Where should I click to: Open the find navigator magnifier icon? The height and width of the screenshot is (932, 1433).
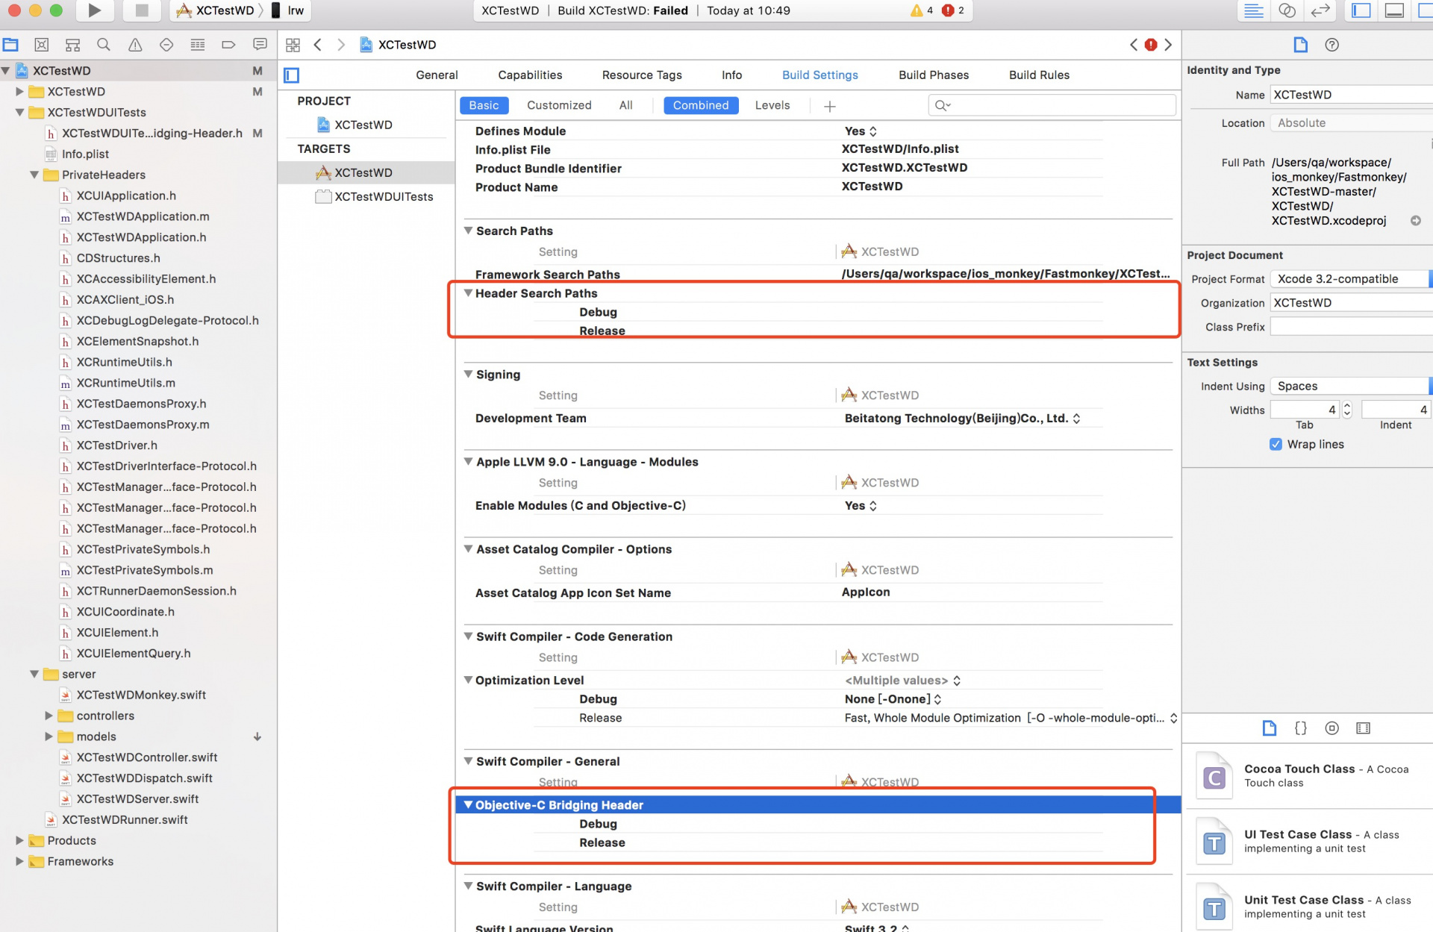coord(104,45)
